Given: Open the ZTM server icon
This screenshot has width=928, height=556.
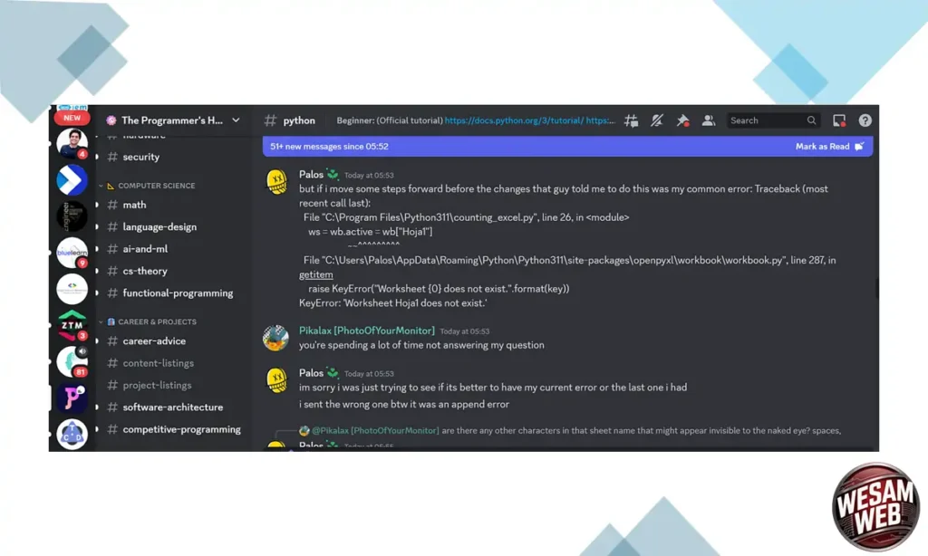Looking at the screenshot, I should point(72,323).
